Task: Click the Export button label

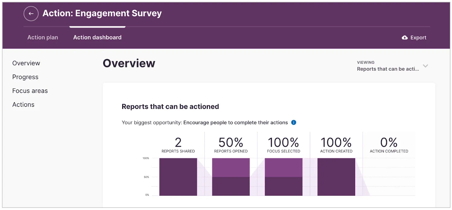Action: (x=418, y=38)
